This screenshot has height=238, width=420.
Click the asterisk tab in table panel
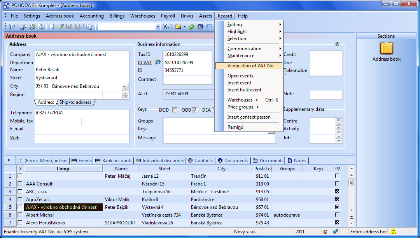coord(9,160)
